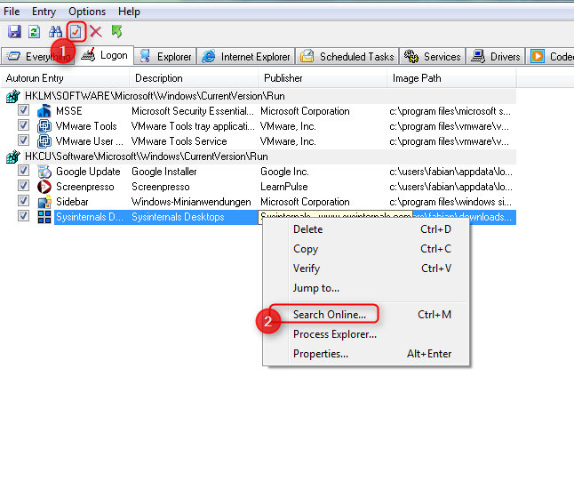
Task: Click 'Windows-Minianwendungen' description cell
Action: coord(191,202)
